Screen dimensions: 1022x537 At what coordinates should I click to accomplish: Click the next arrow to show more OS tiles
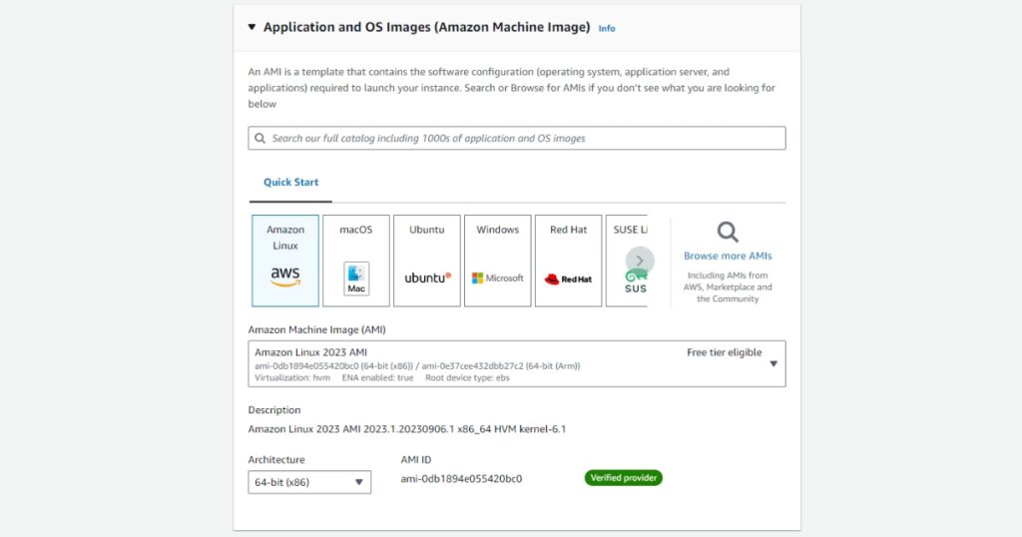coord(640,261)
